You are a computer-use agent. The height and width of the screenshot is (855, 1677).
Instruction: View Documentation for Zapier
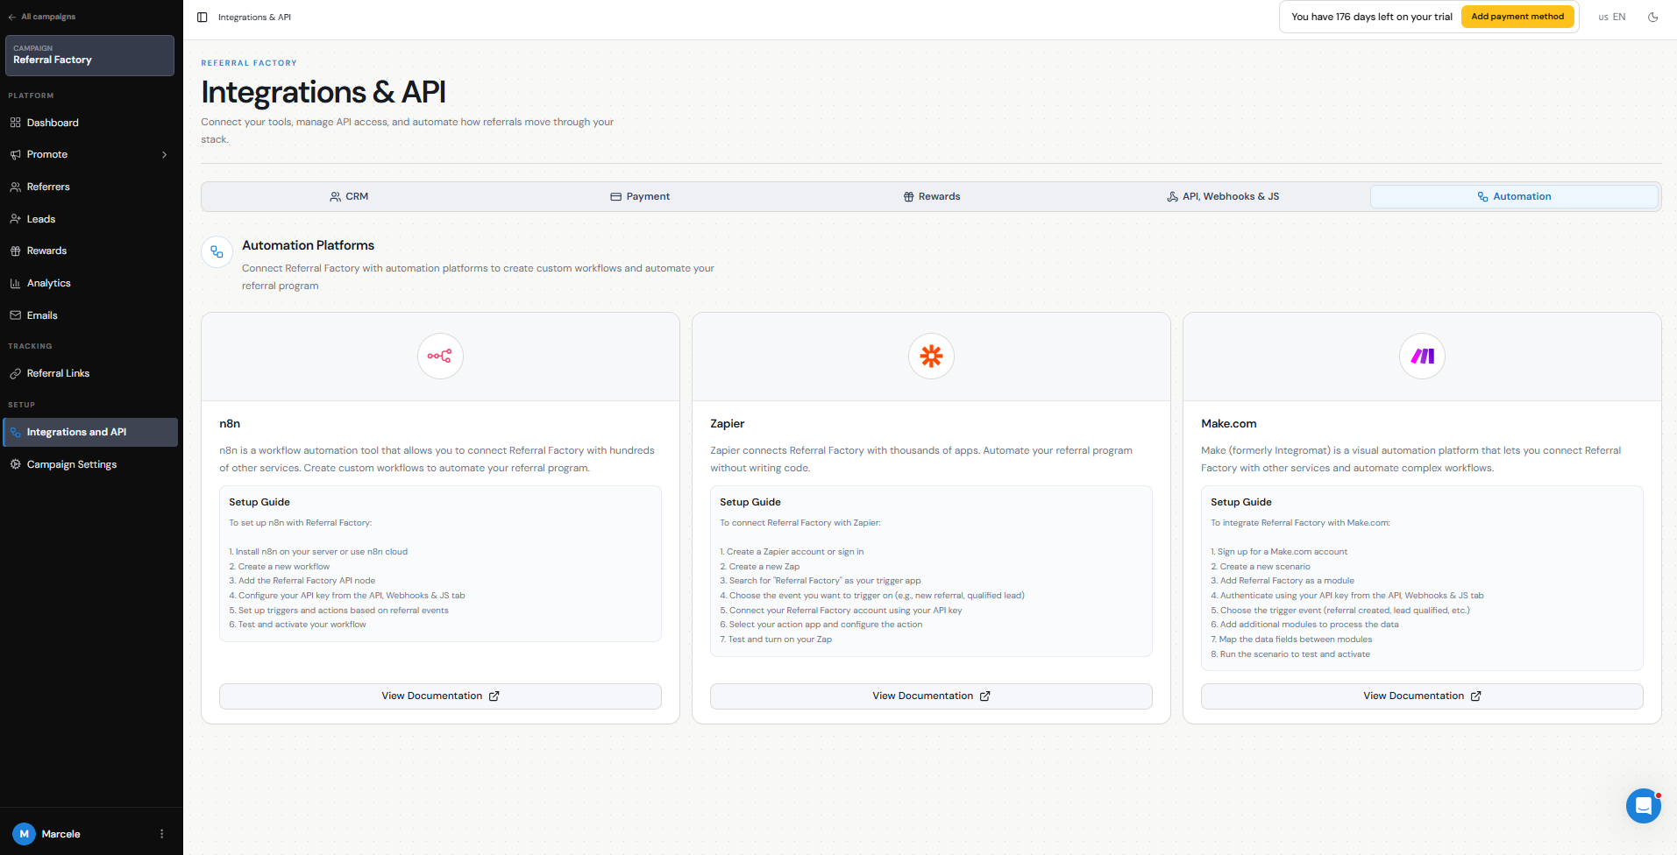pyautogui.click(x=931, y=696)
